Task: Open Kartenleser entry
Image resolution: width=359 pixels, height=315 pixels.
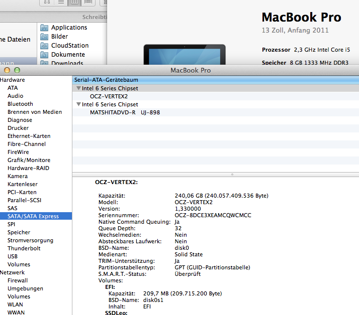Action: (23, 184)
